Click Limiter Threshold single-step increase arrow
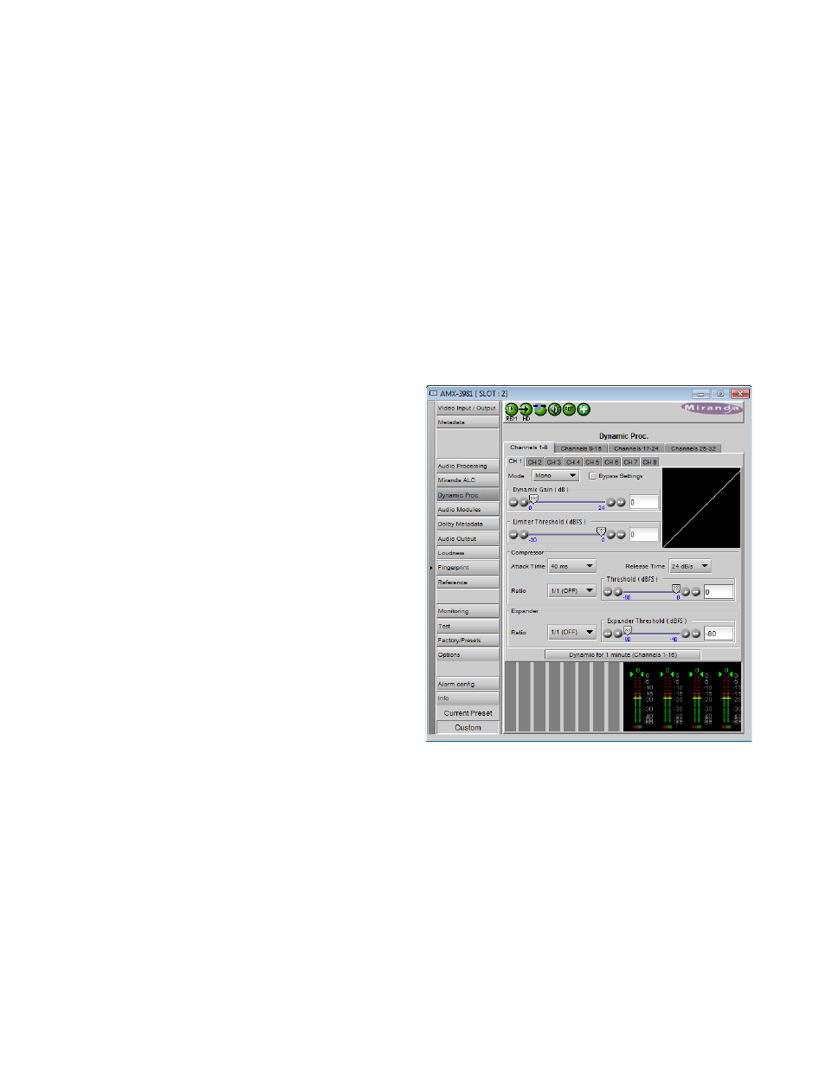This screenshot has width=826, height=1069. 611,535
